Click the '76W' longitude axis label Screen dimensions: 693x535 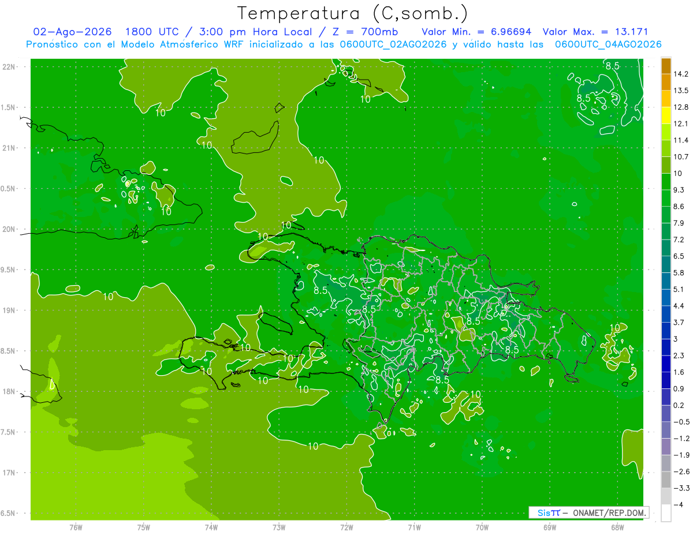(x=76, y=527)
